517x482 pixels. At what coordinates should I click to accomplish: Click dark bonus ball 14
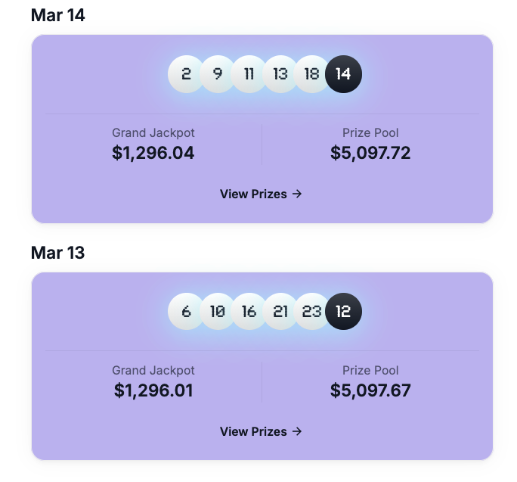point(343,74)
